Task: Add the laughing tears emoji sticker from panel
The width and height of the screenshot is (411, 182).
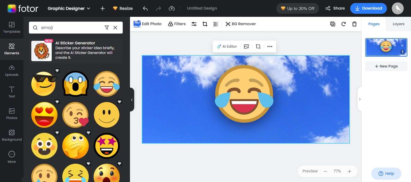Action: 107,83
